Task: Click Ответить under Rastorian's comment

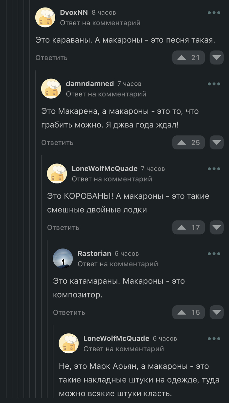Action: (69, 312)
